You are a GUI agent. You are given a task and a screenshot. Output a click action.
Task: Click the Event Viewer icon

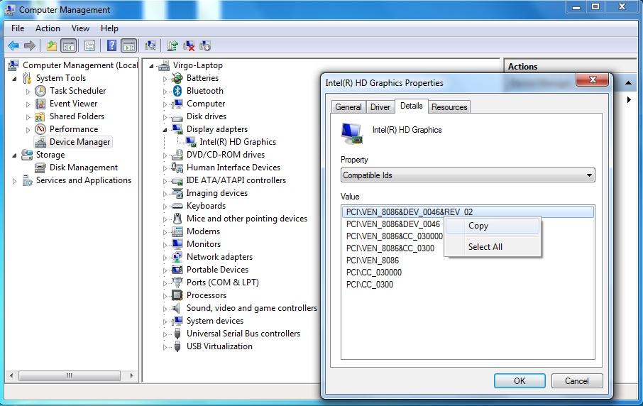tap(40, 104)
